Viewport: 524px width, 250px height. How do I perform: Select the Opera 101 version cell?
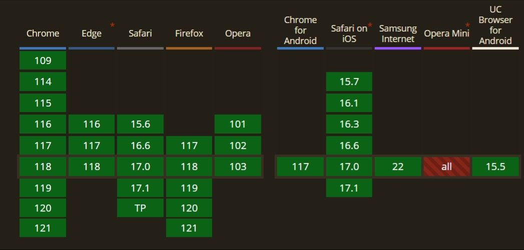238,124
